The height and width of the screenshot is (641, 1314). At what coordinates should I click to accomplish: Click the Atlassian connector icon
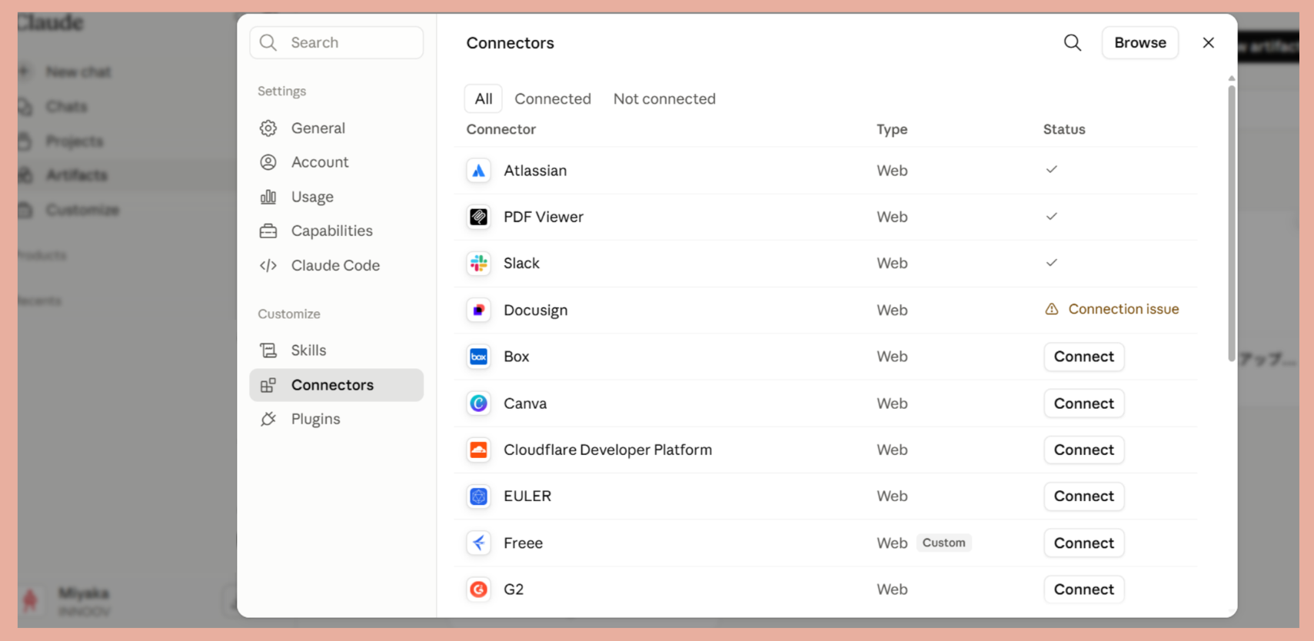(478, 171)
